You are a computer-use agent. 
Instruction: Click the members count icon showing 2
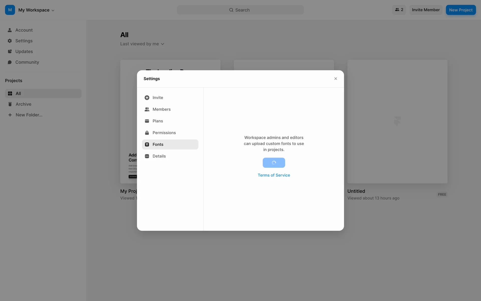coord(399,10)
